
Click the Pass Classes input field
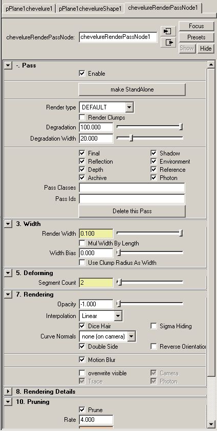click(x=132, y=188)
